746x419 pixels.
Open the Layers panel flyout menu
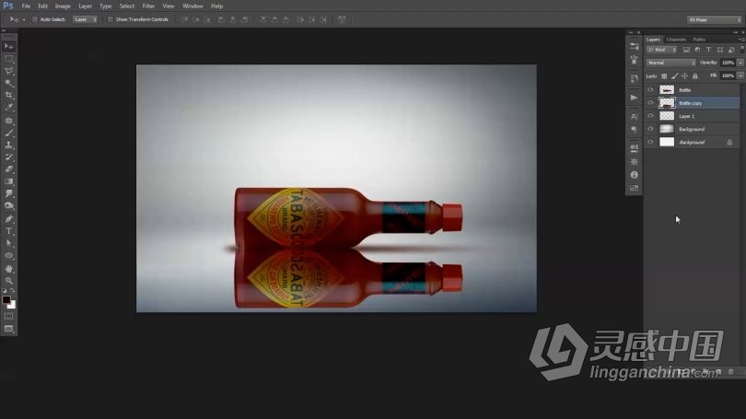(740, 40)
